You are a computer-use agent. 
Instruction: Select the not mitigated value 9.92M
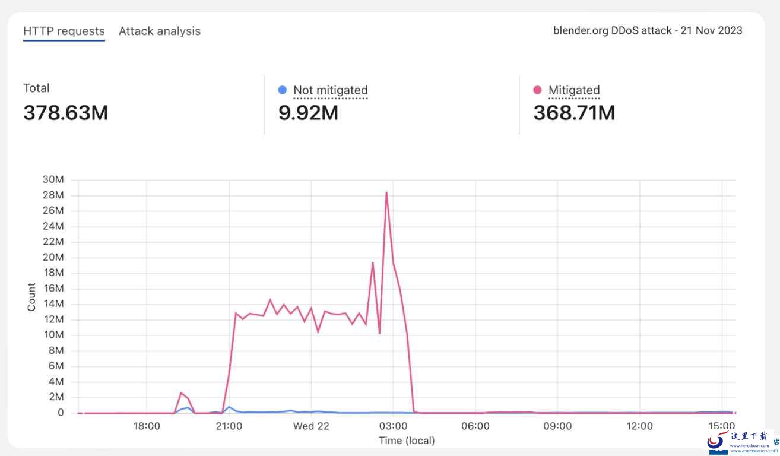click(x=308, y=112)
